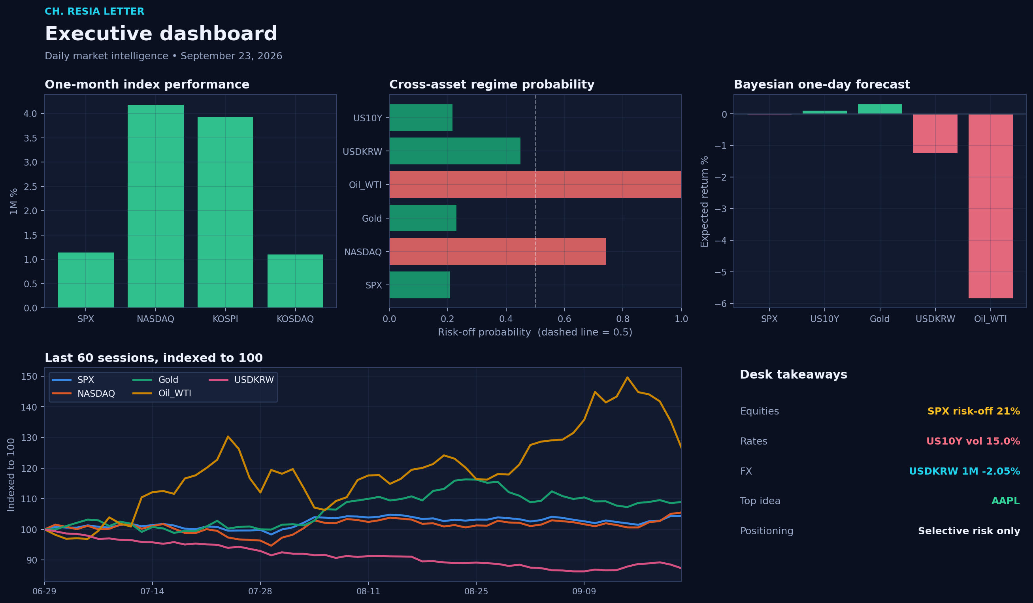Click Gold legend color swatch
Viewport: 1033px width, 603px height.
(142, 380)
